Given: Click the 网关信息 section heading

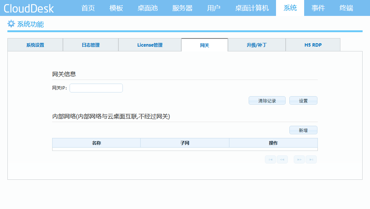Looking at the screenshot, I should coord(64,74).
